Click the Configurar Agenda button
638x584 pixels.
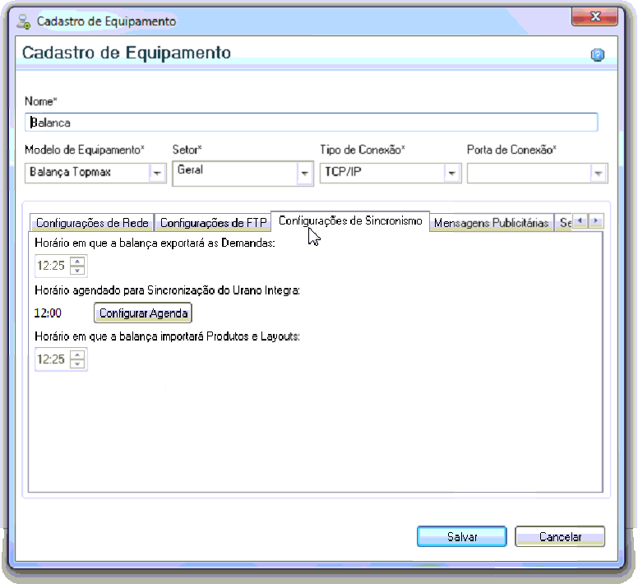tap(143, 313)
